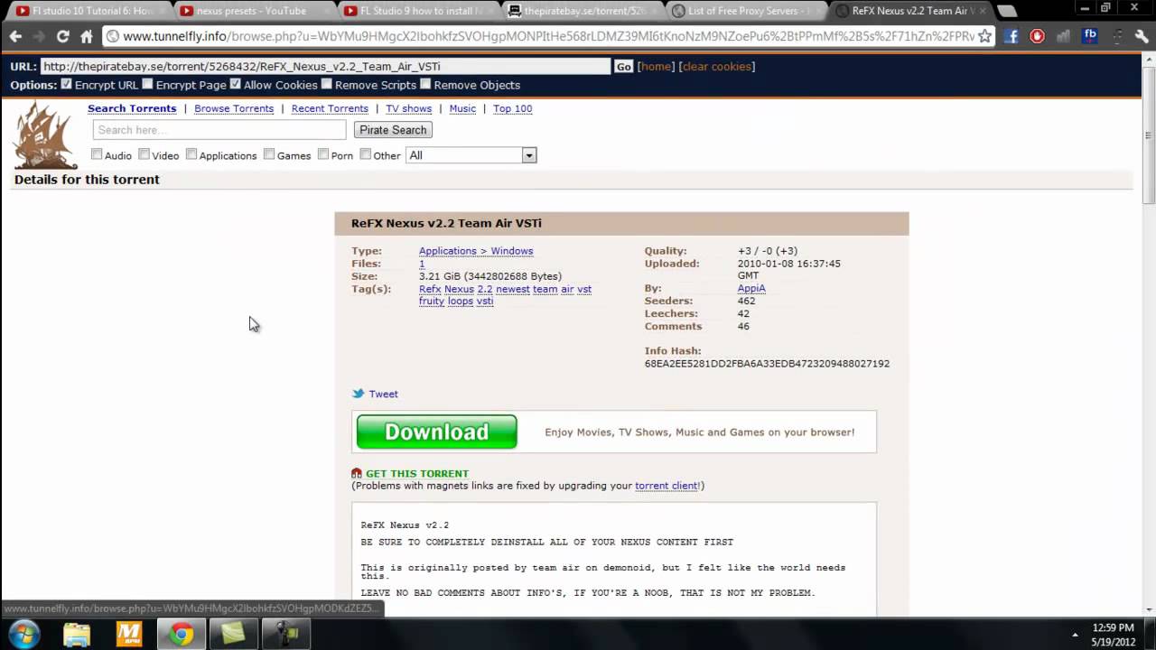This screenshot has height=650, width=1156.
Task: Check the Games search filter
Action: point(269,154)
